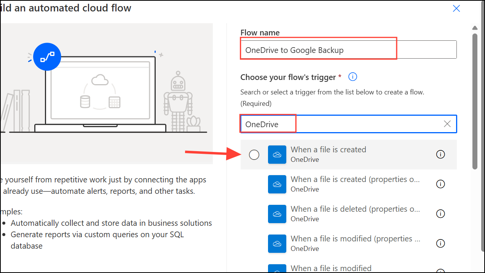Click OneDrive icon for 'When a file is deleted' trigger
485x273 pixels.
pos(277,214)
